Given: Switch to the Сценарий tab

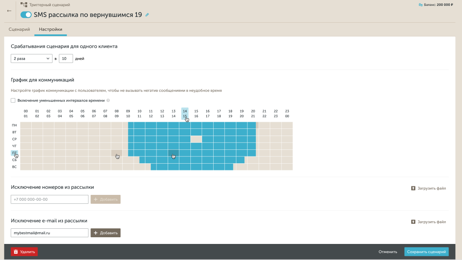Looking at the screenshot, I should coord(19,29).
